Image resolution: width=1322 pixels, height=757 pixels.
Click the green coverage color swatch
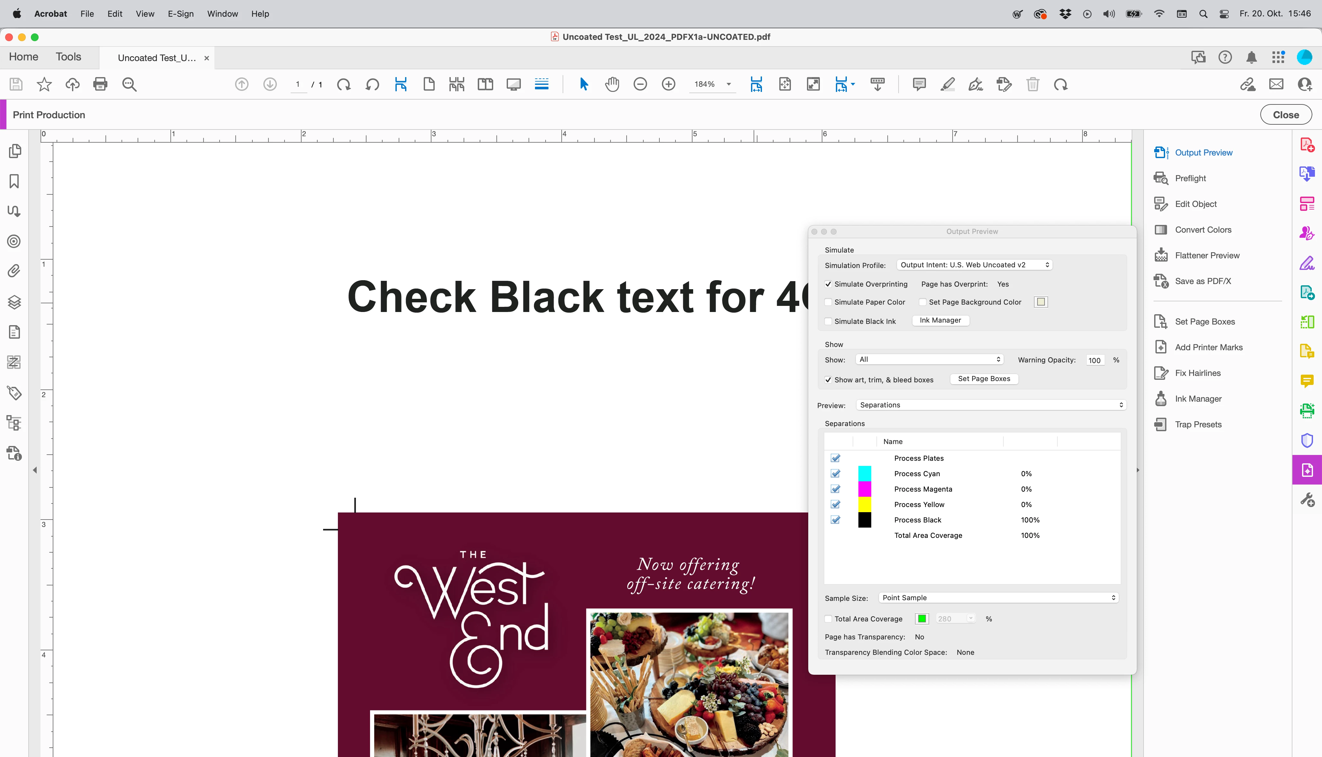pyautogui.click(x=921, y=619)
